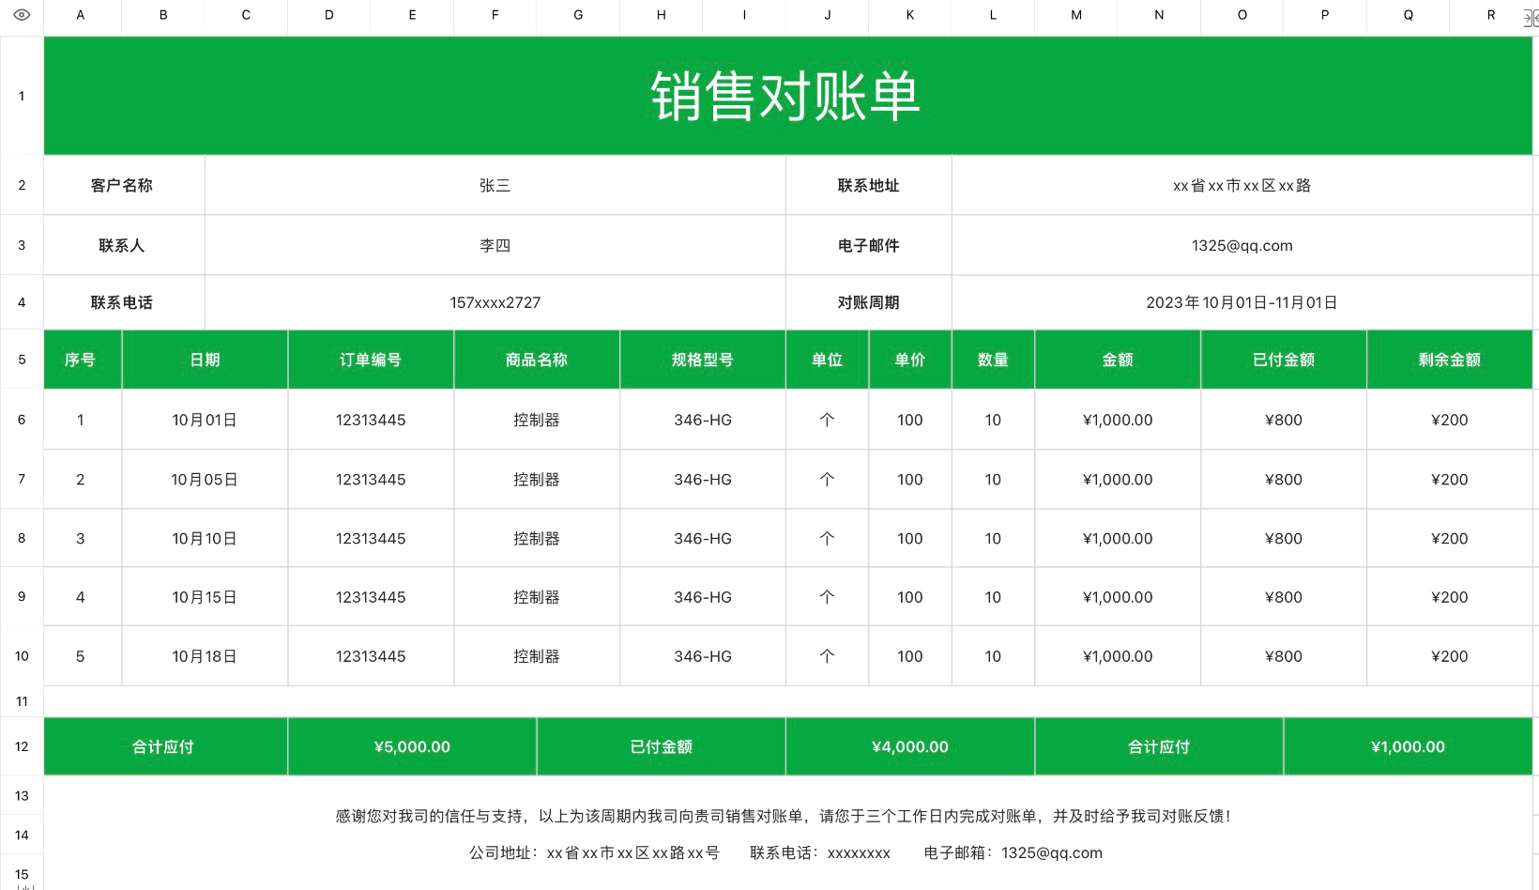Click the 销售对账单 title cell

(787, 96)
